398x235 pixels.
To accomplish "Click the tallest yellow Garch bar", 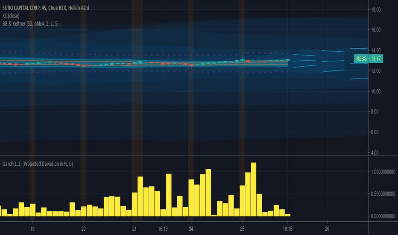I will [x=253, y=190].
